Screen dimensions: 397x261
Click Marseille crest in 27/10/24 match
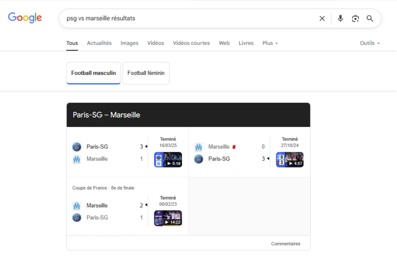point(199,147)
